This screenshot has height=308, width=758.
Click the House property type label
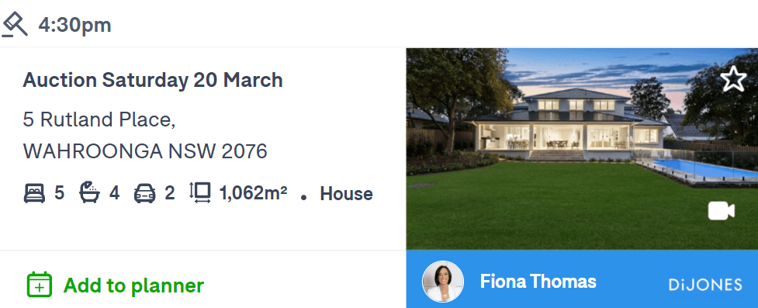click(346, 194)
